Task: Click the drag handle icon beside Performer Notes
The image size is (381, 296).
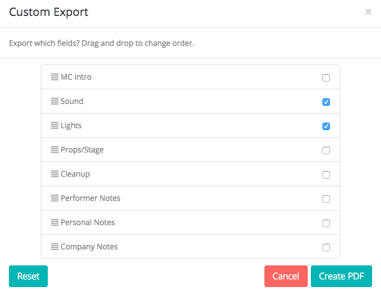Action: tap(55, 198)
